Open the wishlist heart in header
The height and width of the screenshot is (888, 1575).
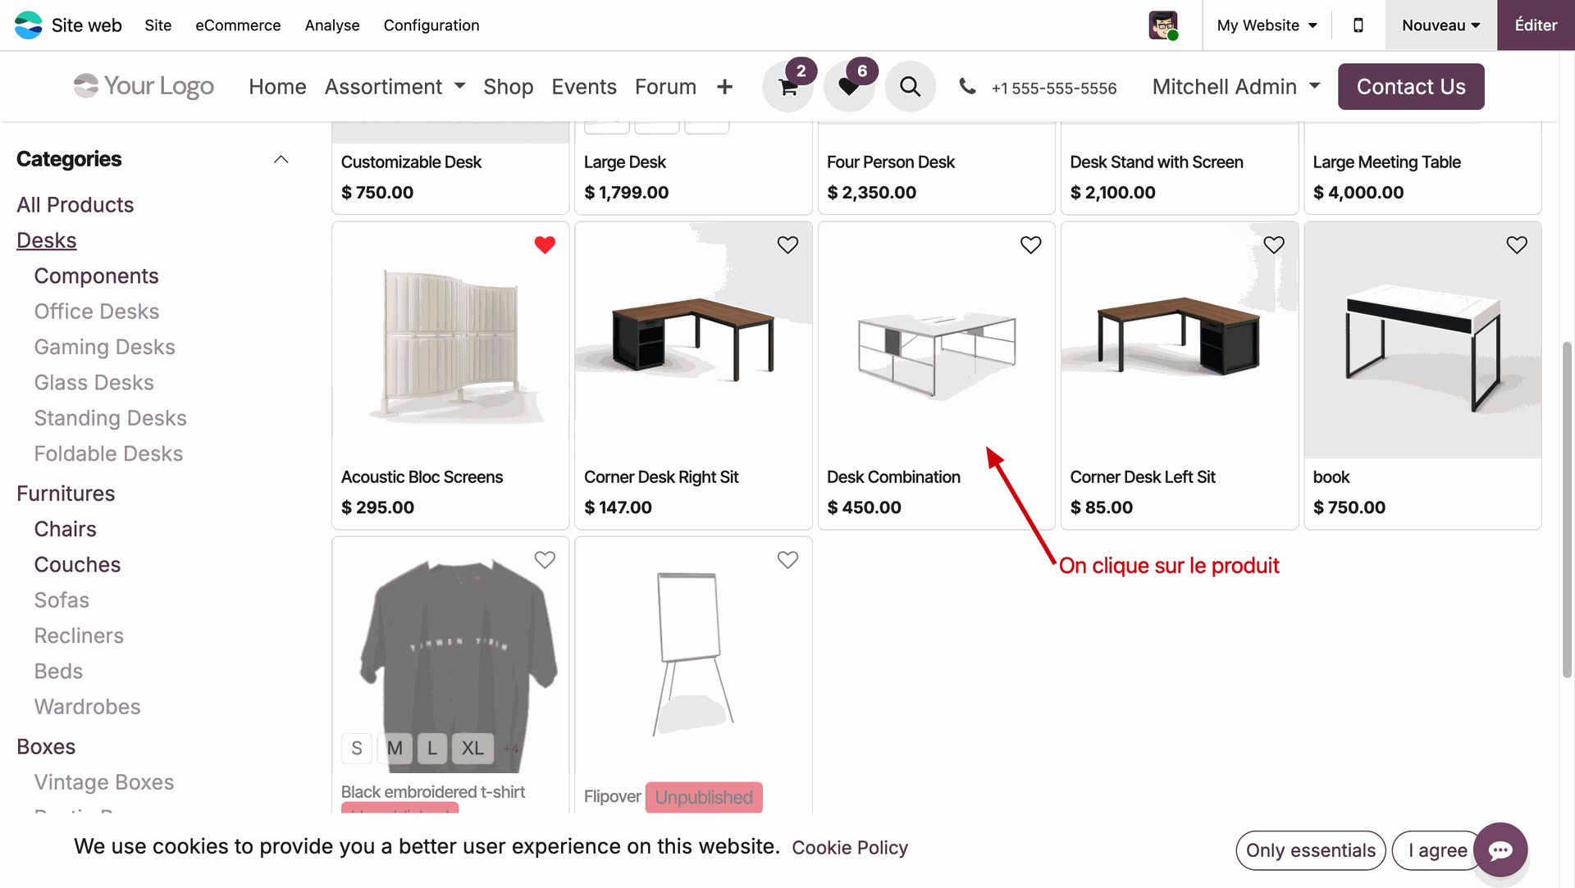pyautogui.click(x=849, y=87)
